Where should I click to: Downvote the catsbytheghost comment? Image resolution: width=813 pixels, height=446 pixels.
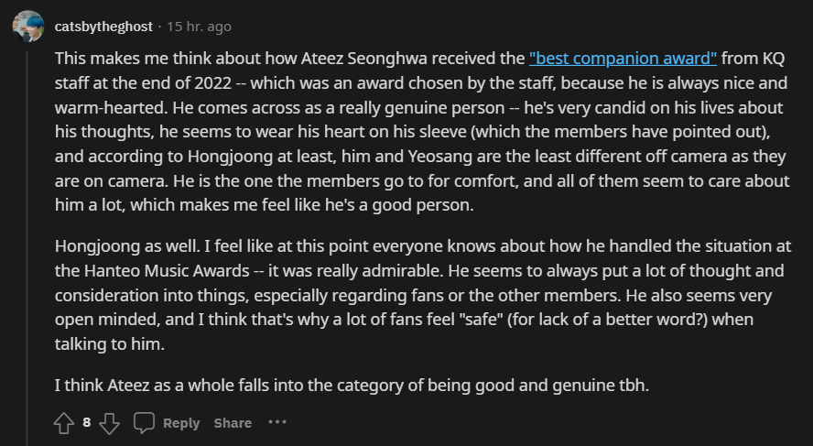pos(109,422)
